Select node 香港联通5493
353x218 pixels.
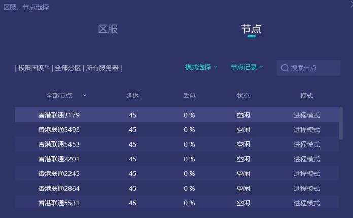point(59,130)
